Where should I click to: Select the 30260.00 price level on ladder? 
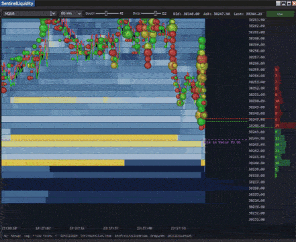[x=257, y=38]
